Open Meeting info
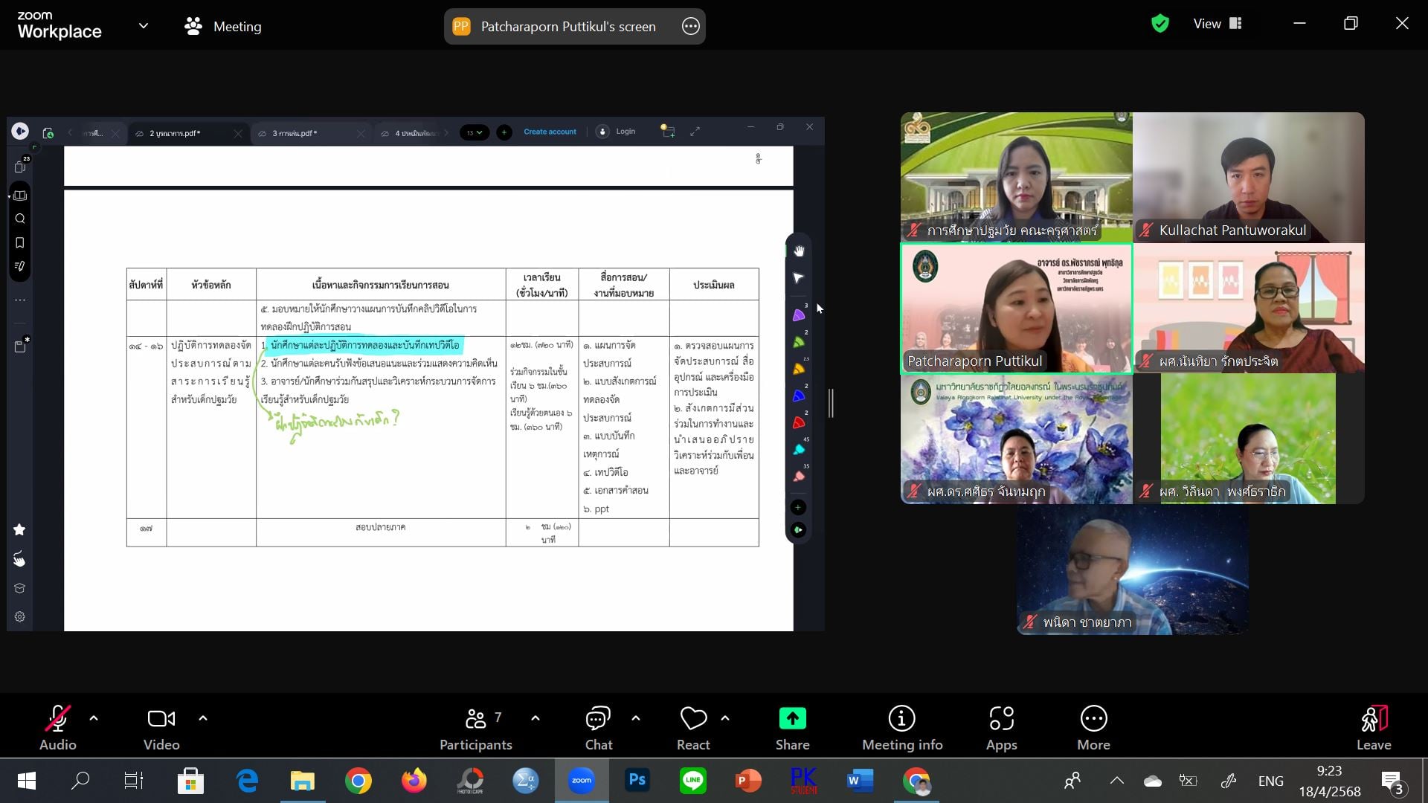The image size is (1428, 803). [901, 727]
